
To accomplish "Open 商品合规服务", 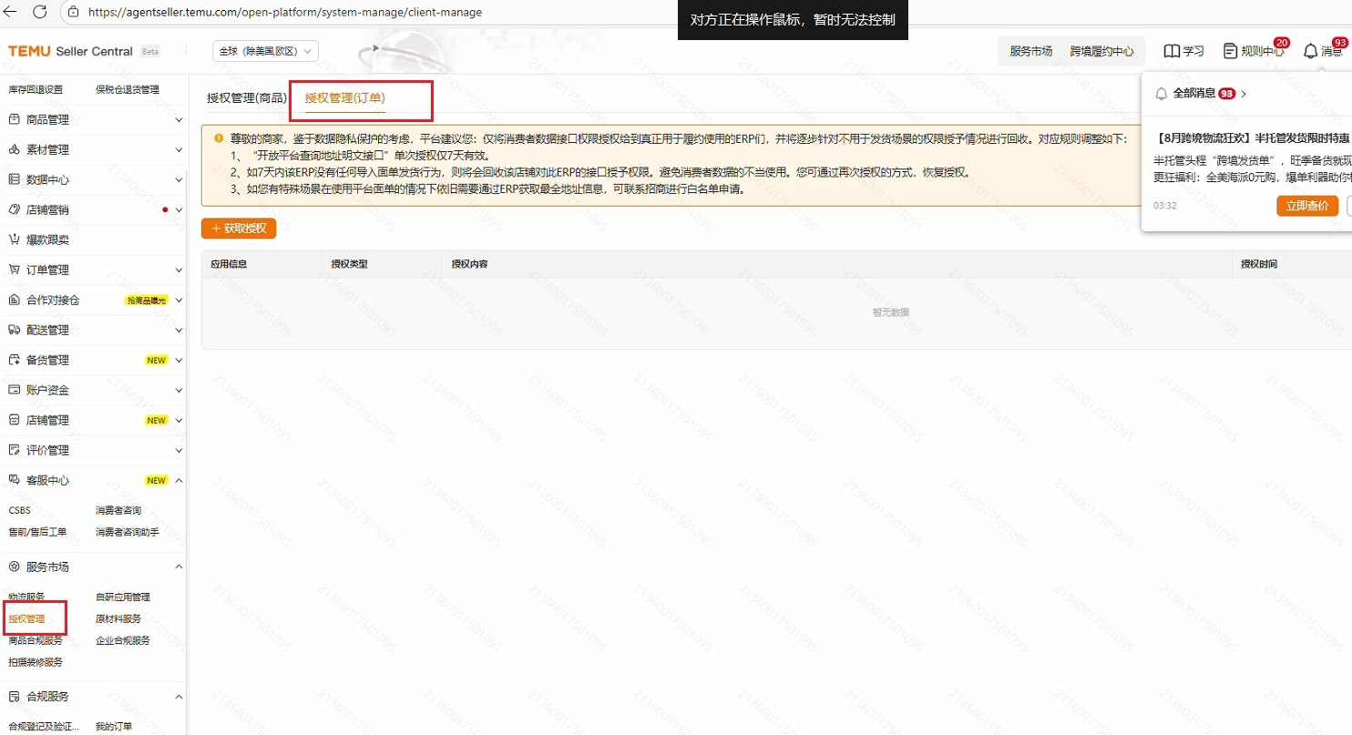I will (36, 640).
